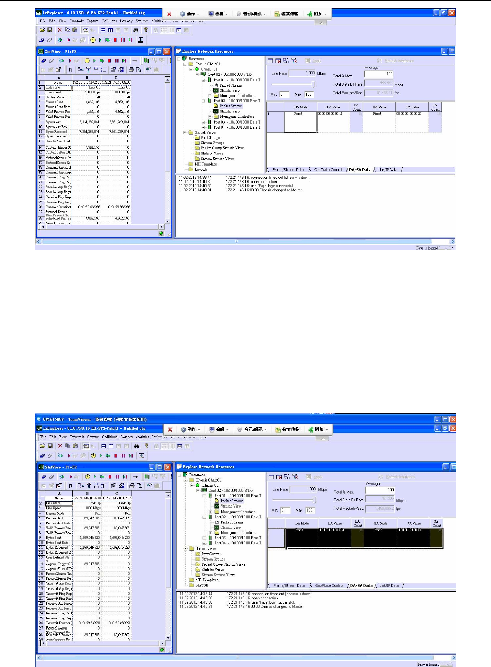The height and width of the screenshot is (667, 491).
Task: Click R icon in first screenshot's StatView toolbar
Action: tap(70, 70)
